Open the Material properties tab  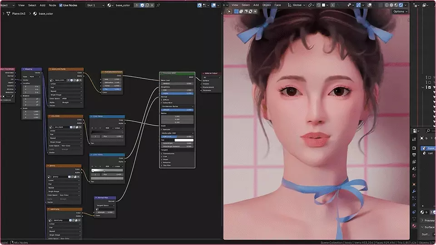414,226
